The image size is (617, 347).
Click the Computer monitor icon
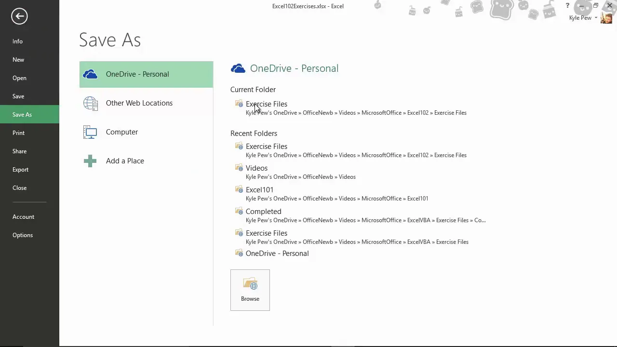pyautogui.click(x=90, y=132)
